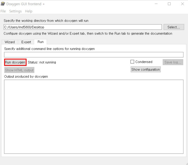Click the Select... directory button

point(174,27)
